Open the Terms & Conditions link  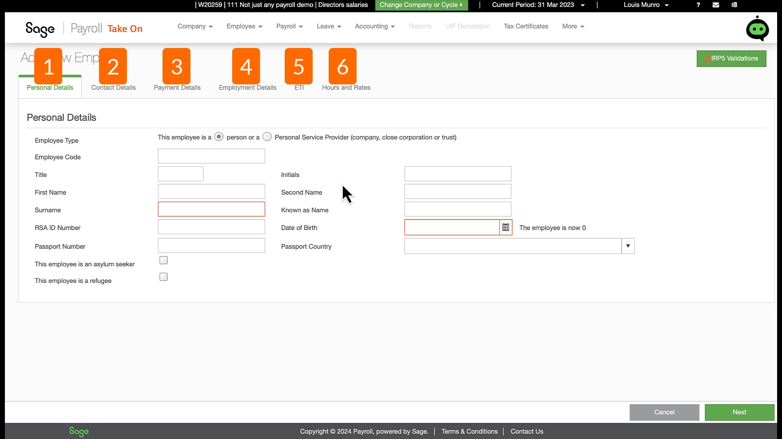tap(469, 431)
